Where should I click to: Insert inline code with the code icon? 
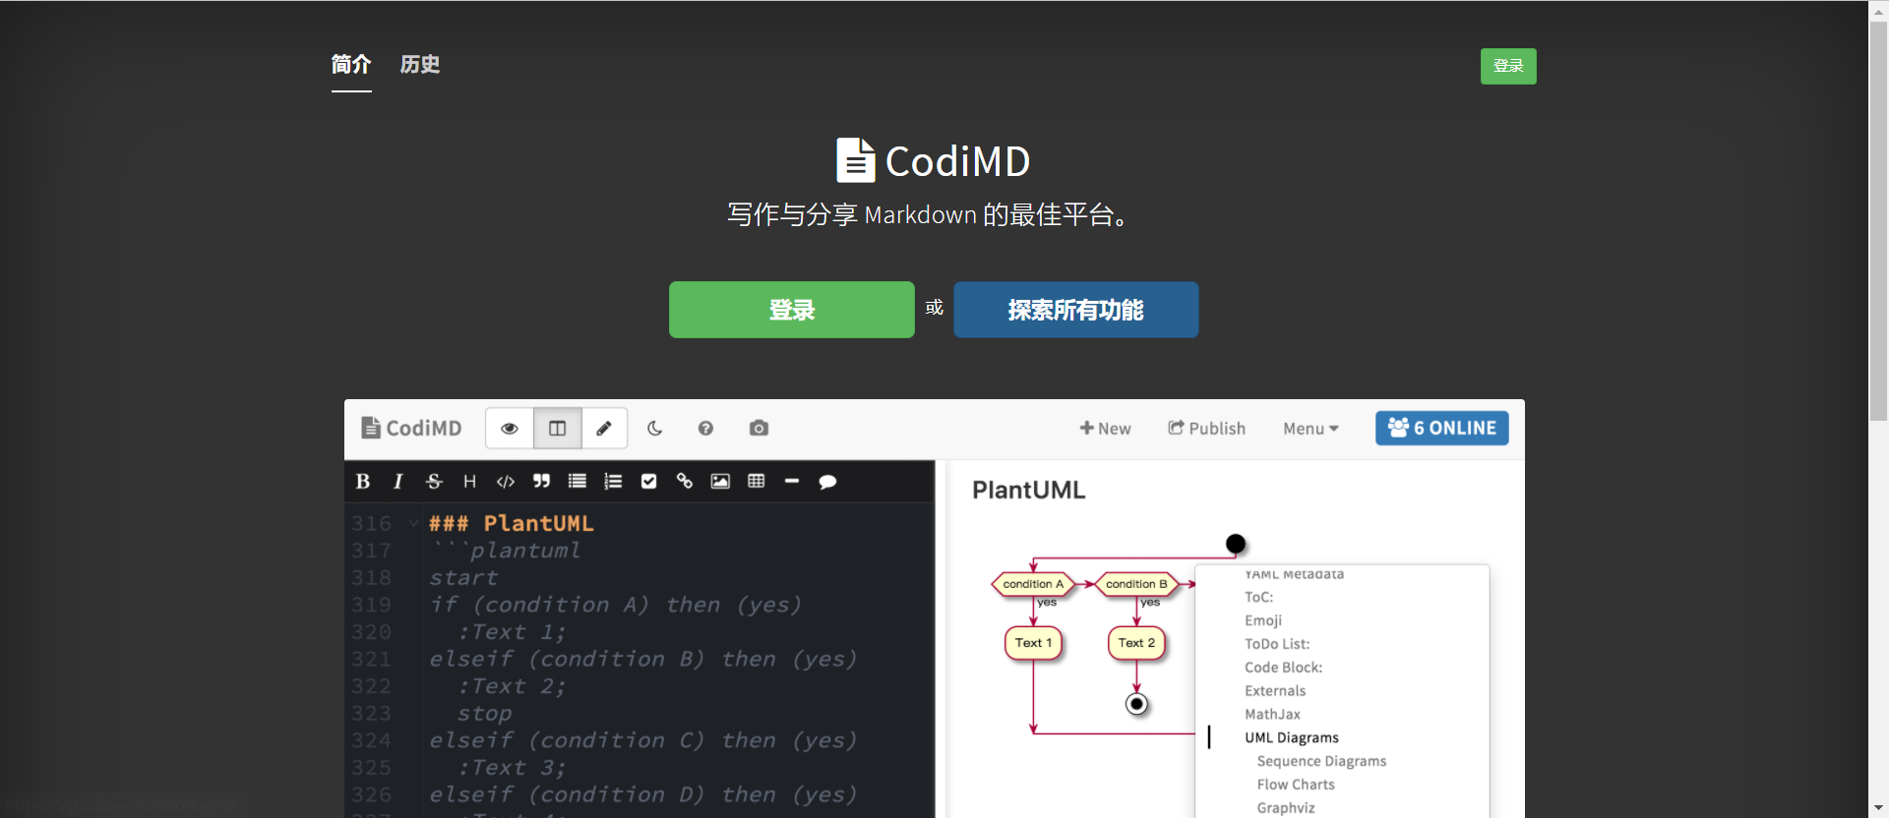click(x=506, y=482)
